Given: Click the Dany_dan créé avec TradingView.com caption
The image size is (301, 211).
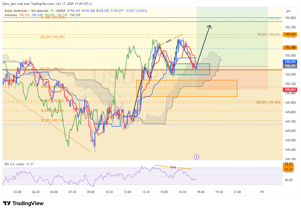Looking at the screenshot, I should point(47,4).
